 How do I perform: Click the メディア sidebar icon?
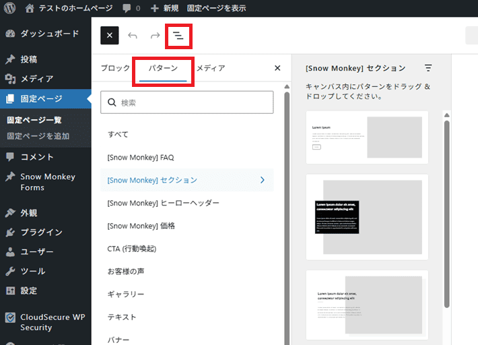click(10, 79)
